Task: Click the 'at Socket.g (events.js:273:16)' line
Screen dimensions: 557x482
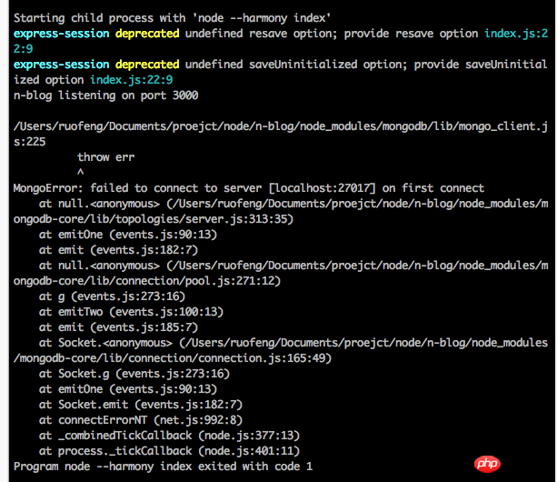Action: (x=134, y=374)
